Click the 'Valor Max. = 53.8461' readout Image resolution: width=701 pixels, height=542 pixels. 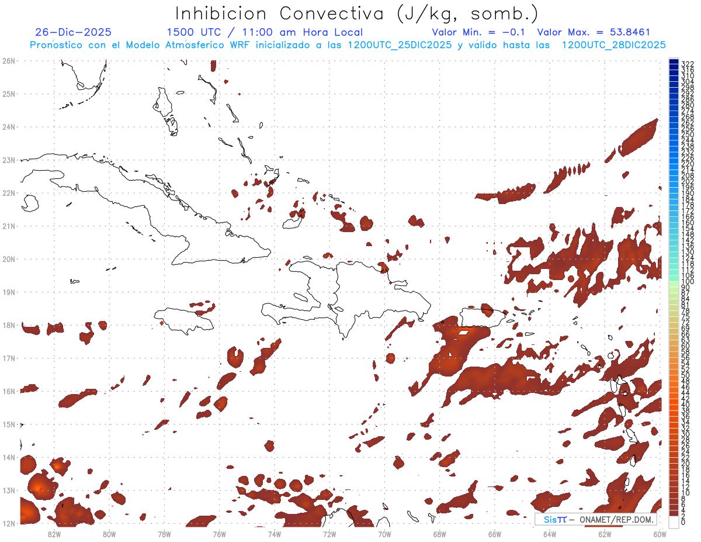594,32
